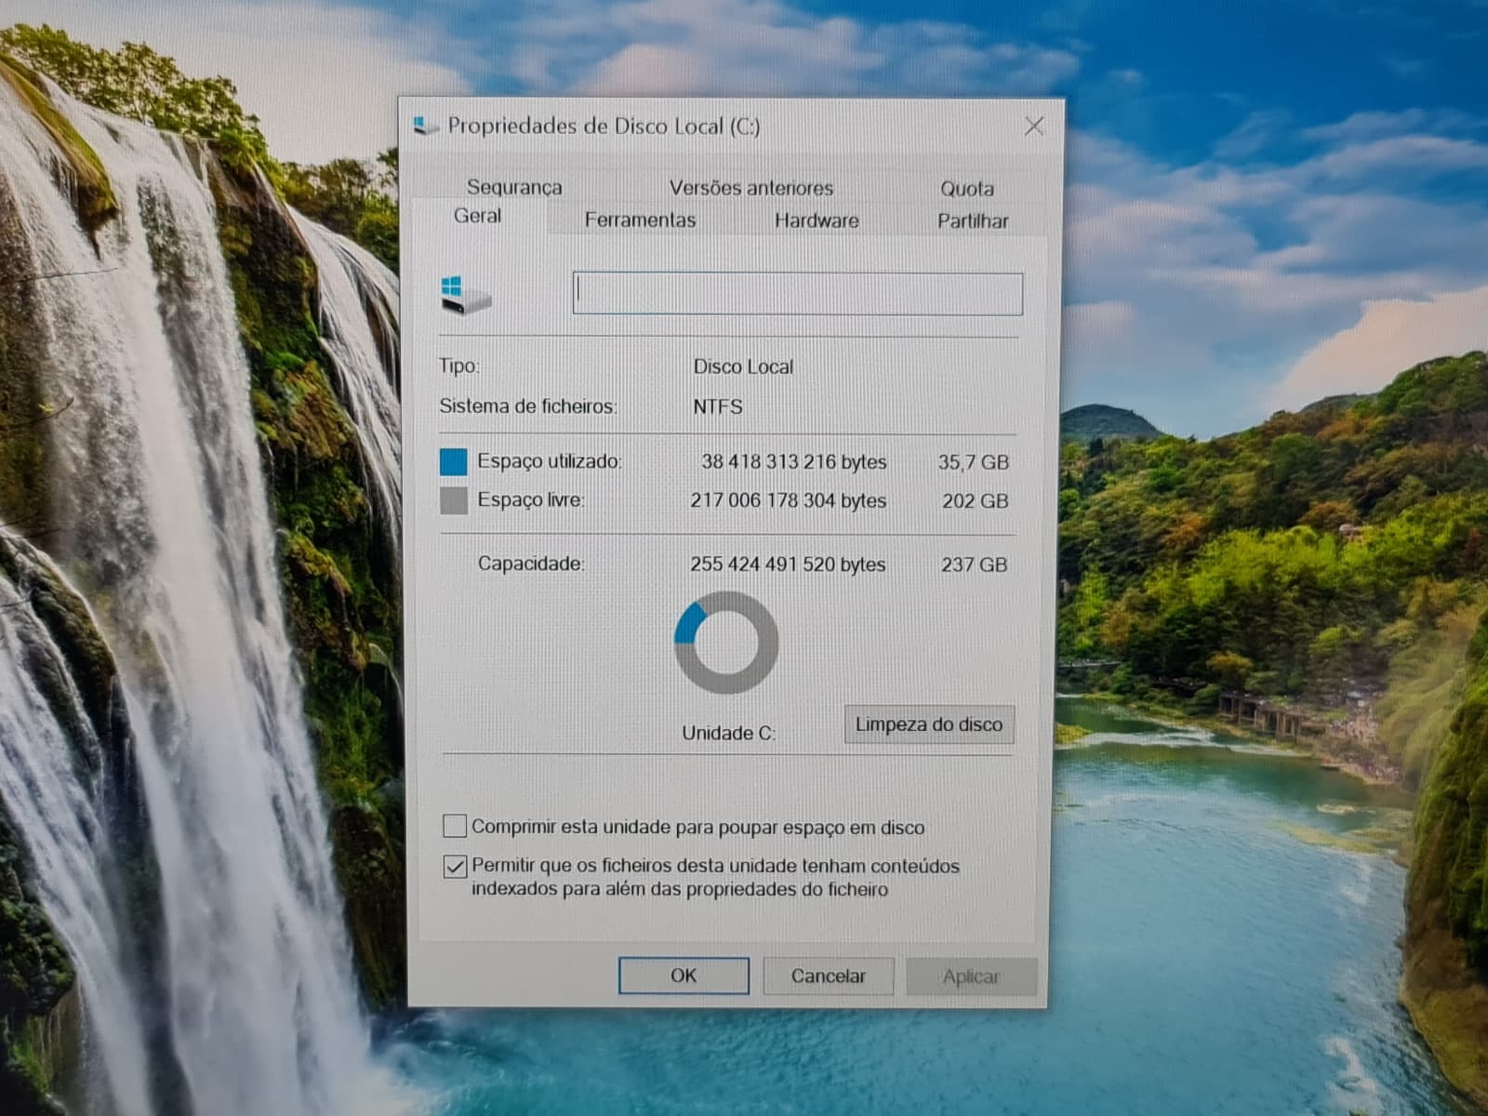Click the '38 418 313 216 bytes' value
Screen dimensions: 1488x1116
click(x=794, y=462)
